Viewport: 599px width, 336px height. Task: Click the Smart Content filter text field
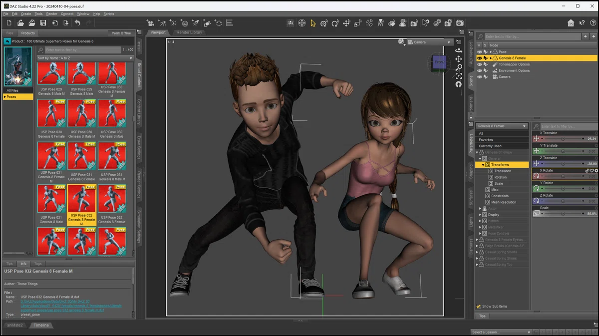coord(82,50)
